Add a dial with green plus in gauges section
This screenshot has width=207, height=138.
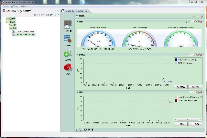pos(186,22)
